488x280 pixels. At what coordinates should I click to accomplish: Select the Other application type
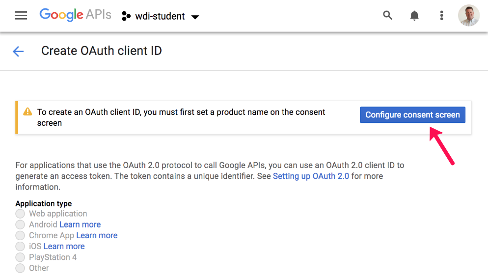20,268
